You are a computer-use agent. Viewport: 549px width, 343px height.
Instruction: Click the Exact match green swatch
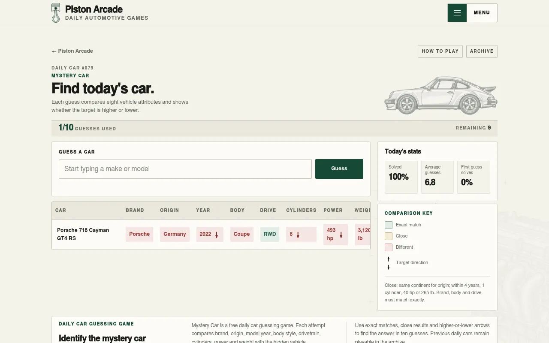point(389,225)
